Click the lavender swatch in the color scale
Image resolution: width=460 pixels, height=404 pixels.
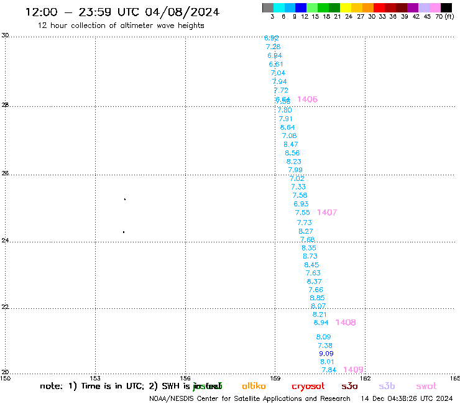(423, 7)
